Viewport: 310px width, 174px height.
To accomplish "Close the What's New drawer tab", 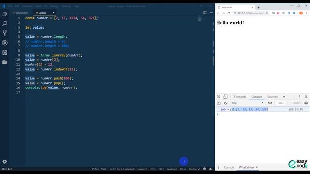I will coord(257,167).
